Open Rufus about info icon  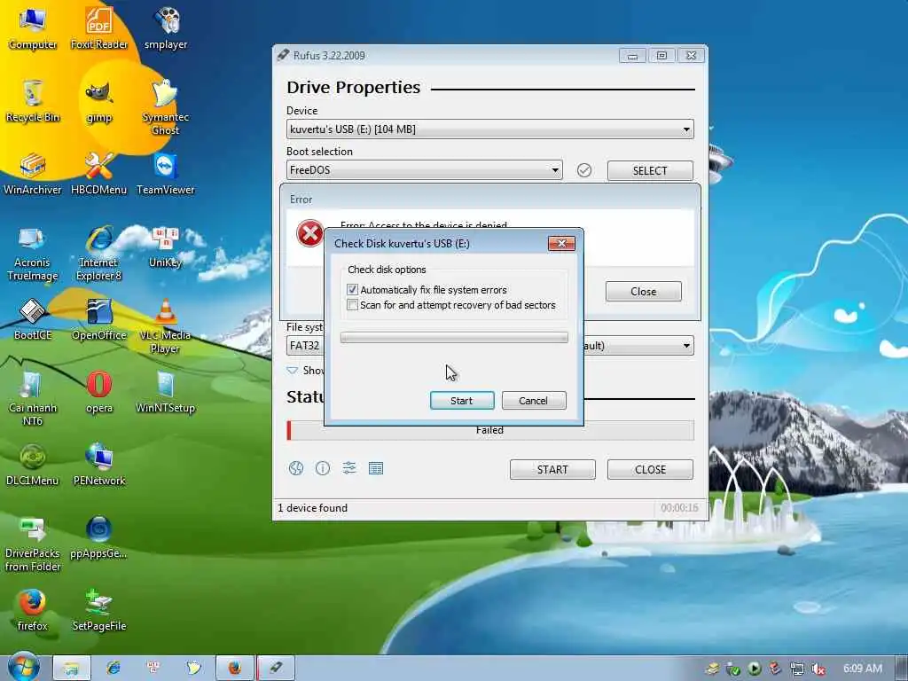click(x=323, y=468)
